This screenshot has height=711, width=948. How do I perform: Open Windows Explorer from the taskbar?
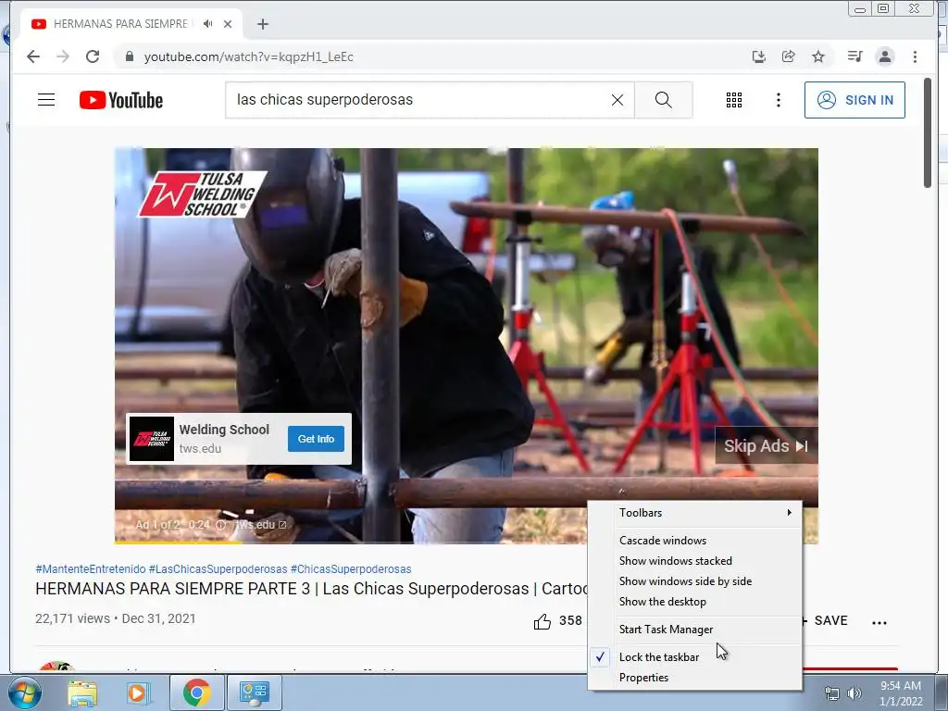point(82,692)
